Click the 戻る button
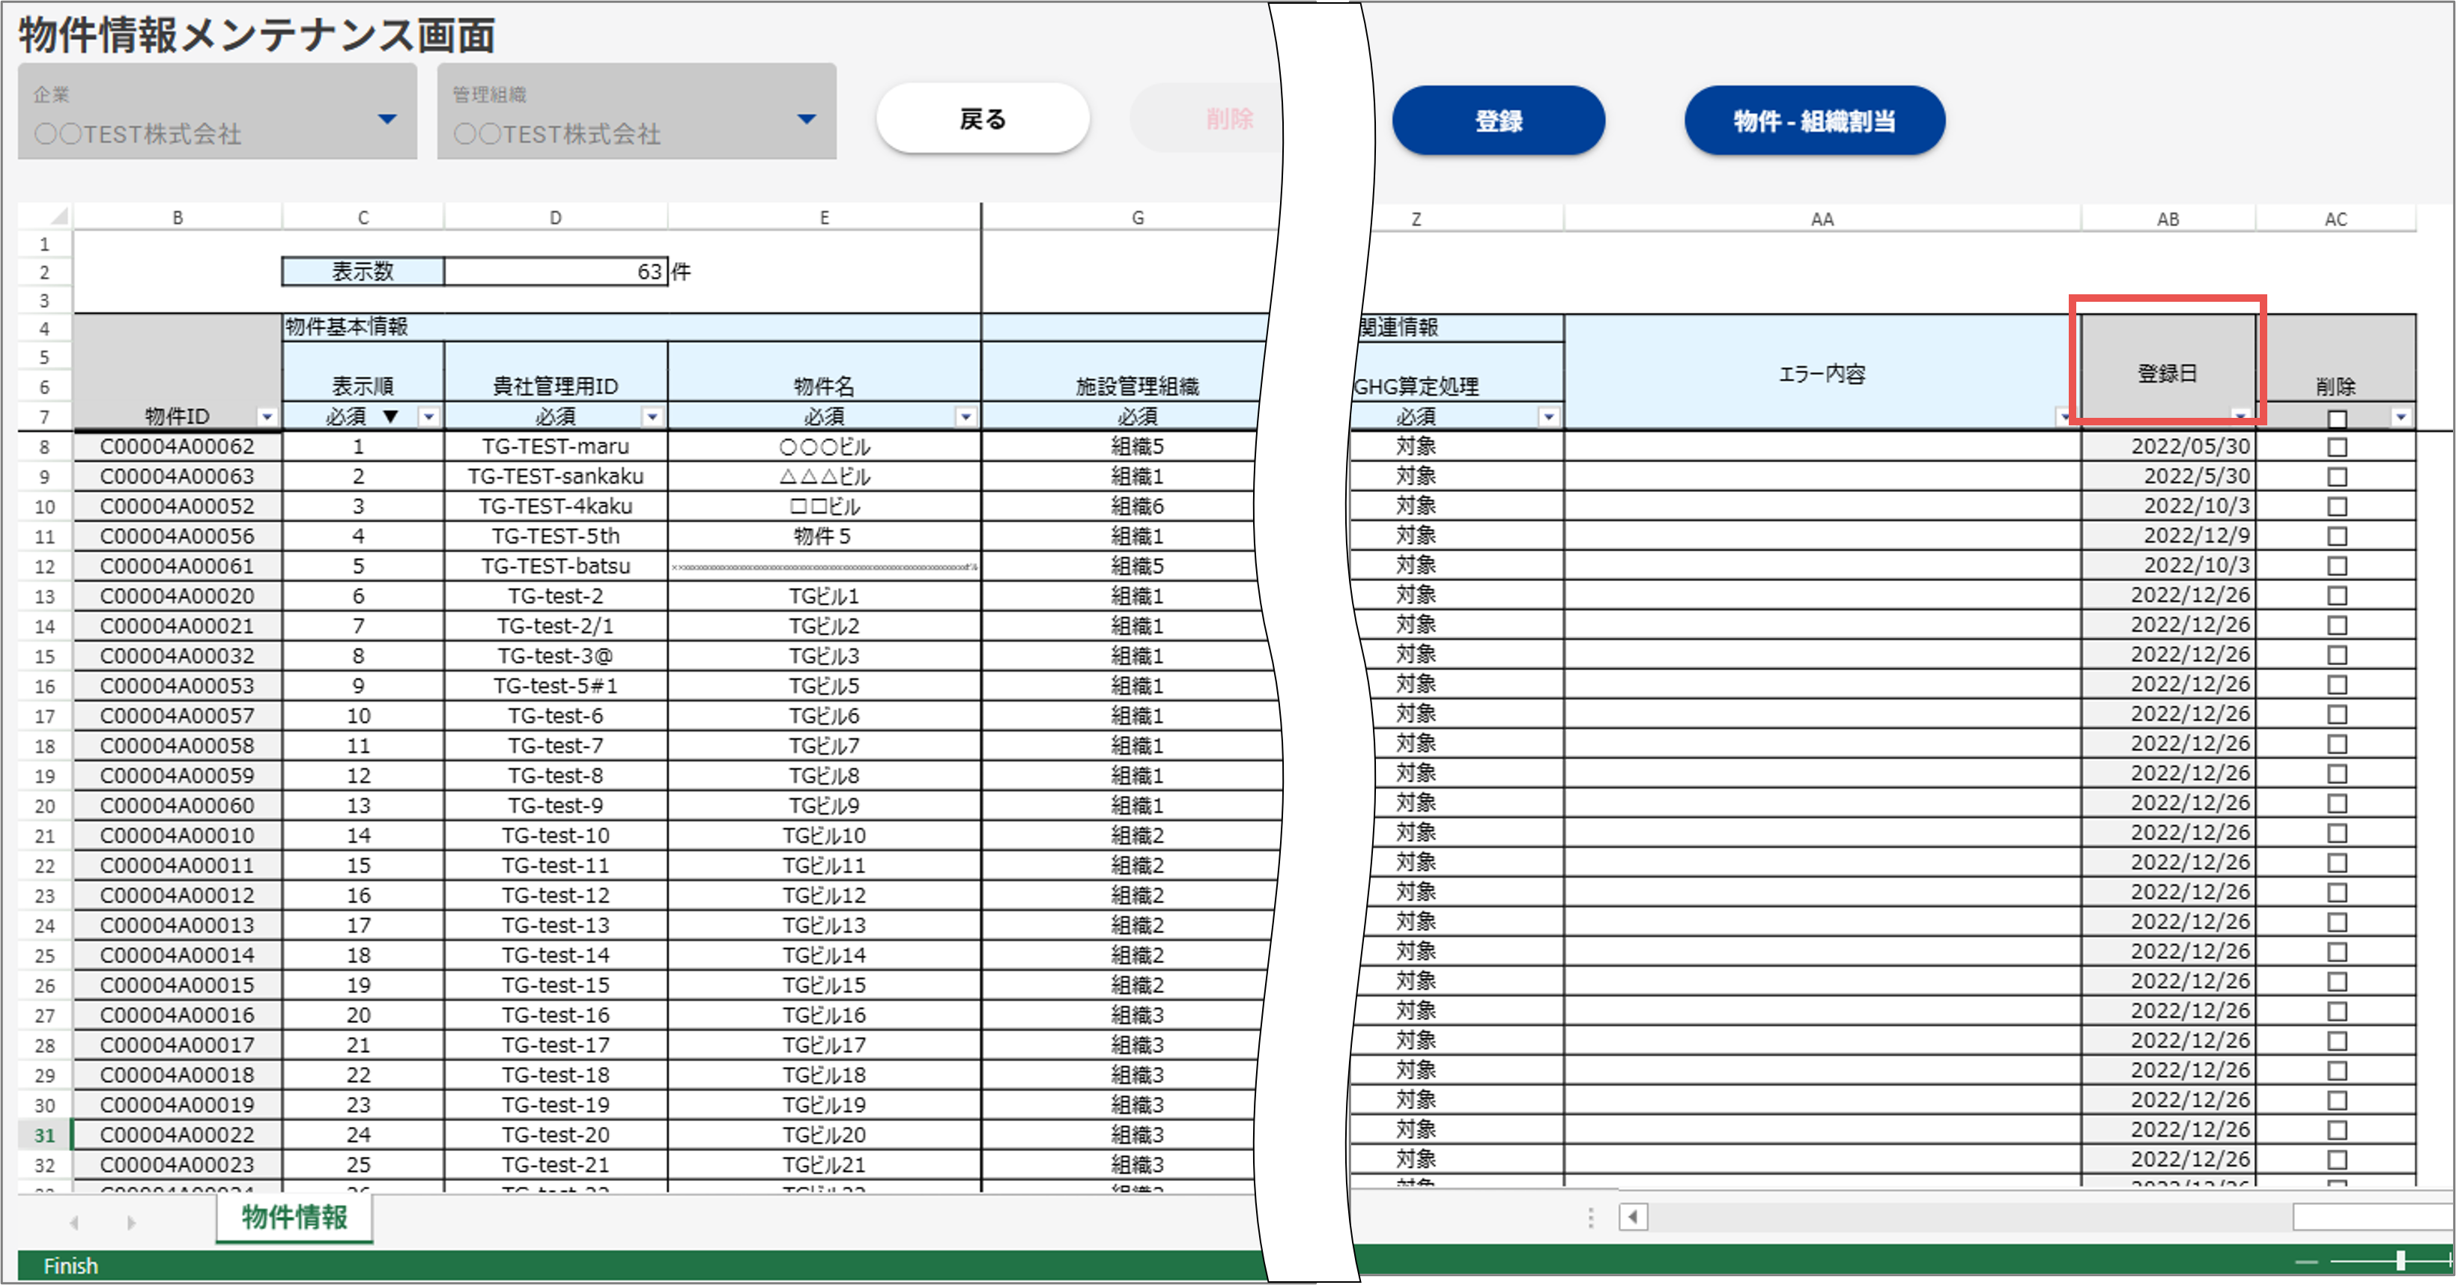 point(982,119)
